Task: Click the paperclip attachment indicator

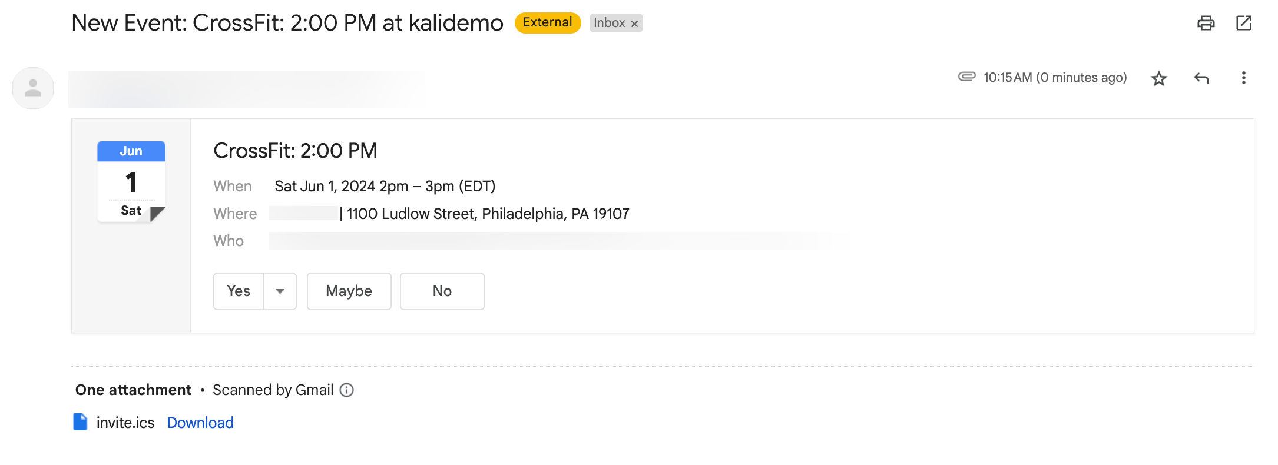Action: 966,77
